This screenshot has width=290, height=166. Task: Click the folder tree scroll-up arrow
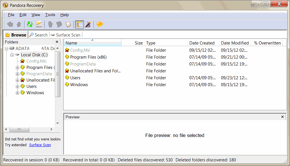pos(58,48)
